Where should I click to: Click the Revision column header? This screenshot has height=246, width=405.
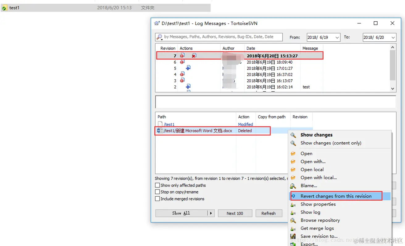coord(168,48)
